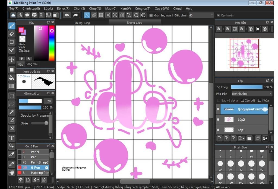
Task: Hide the Lớp1 layer
Action: (218, 130)
